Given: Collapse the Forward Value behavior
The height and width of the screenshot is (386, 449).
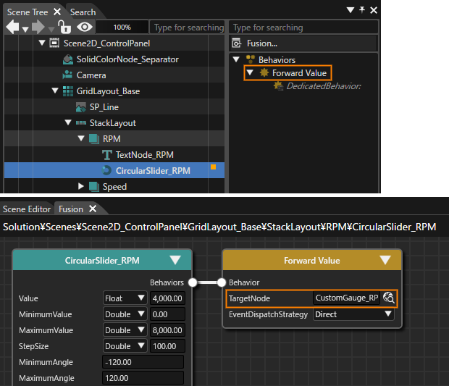Looking at the screenshot, I should click(x=250, y=72).
